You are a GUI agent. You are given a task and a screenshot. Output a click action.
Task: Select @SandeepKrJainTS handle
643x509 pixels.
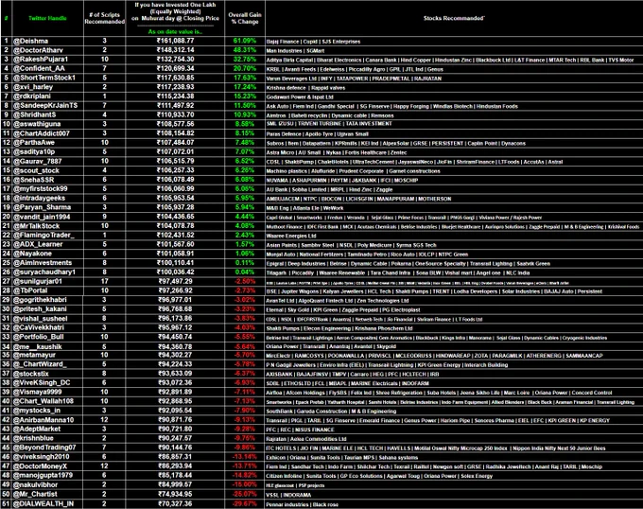click(x=47, y=105)
